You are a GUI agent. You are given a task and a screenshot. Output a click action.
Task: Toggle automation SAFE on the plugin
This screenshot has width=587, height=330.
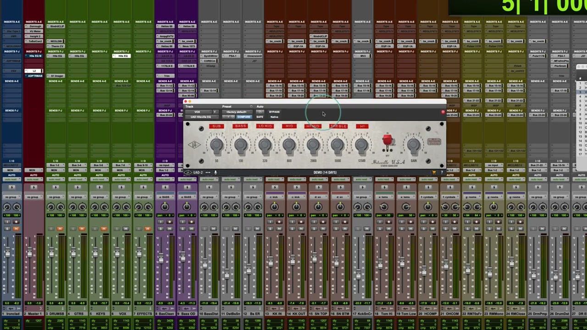coord(260,117)
